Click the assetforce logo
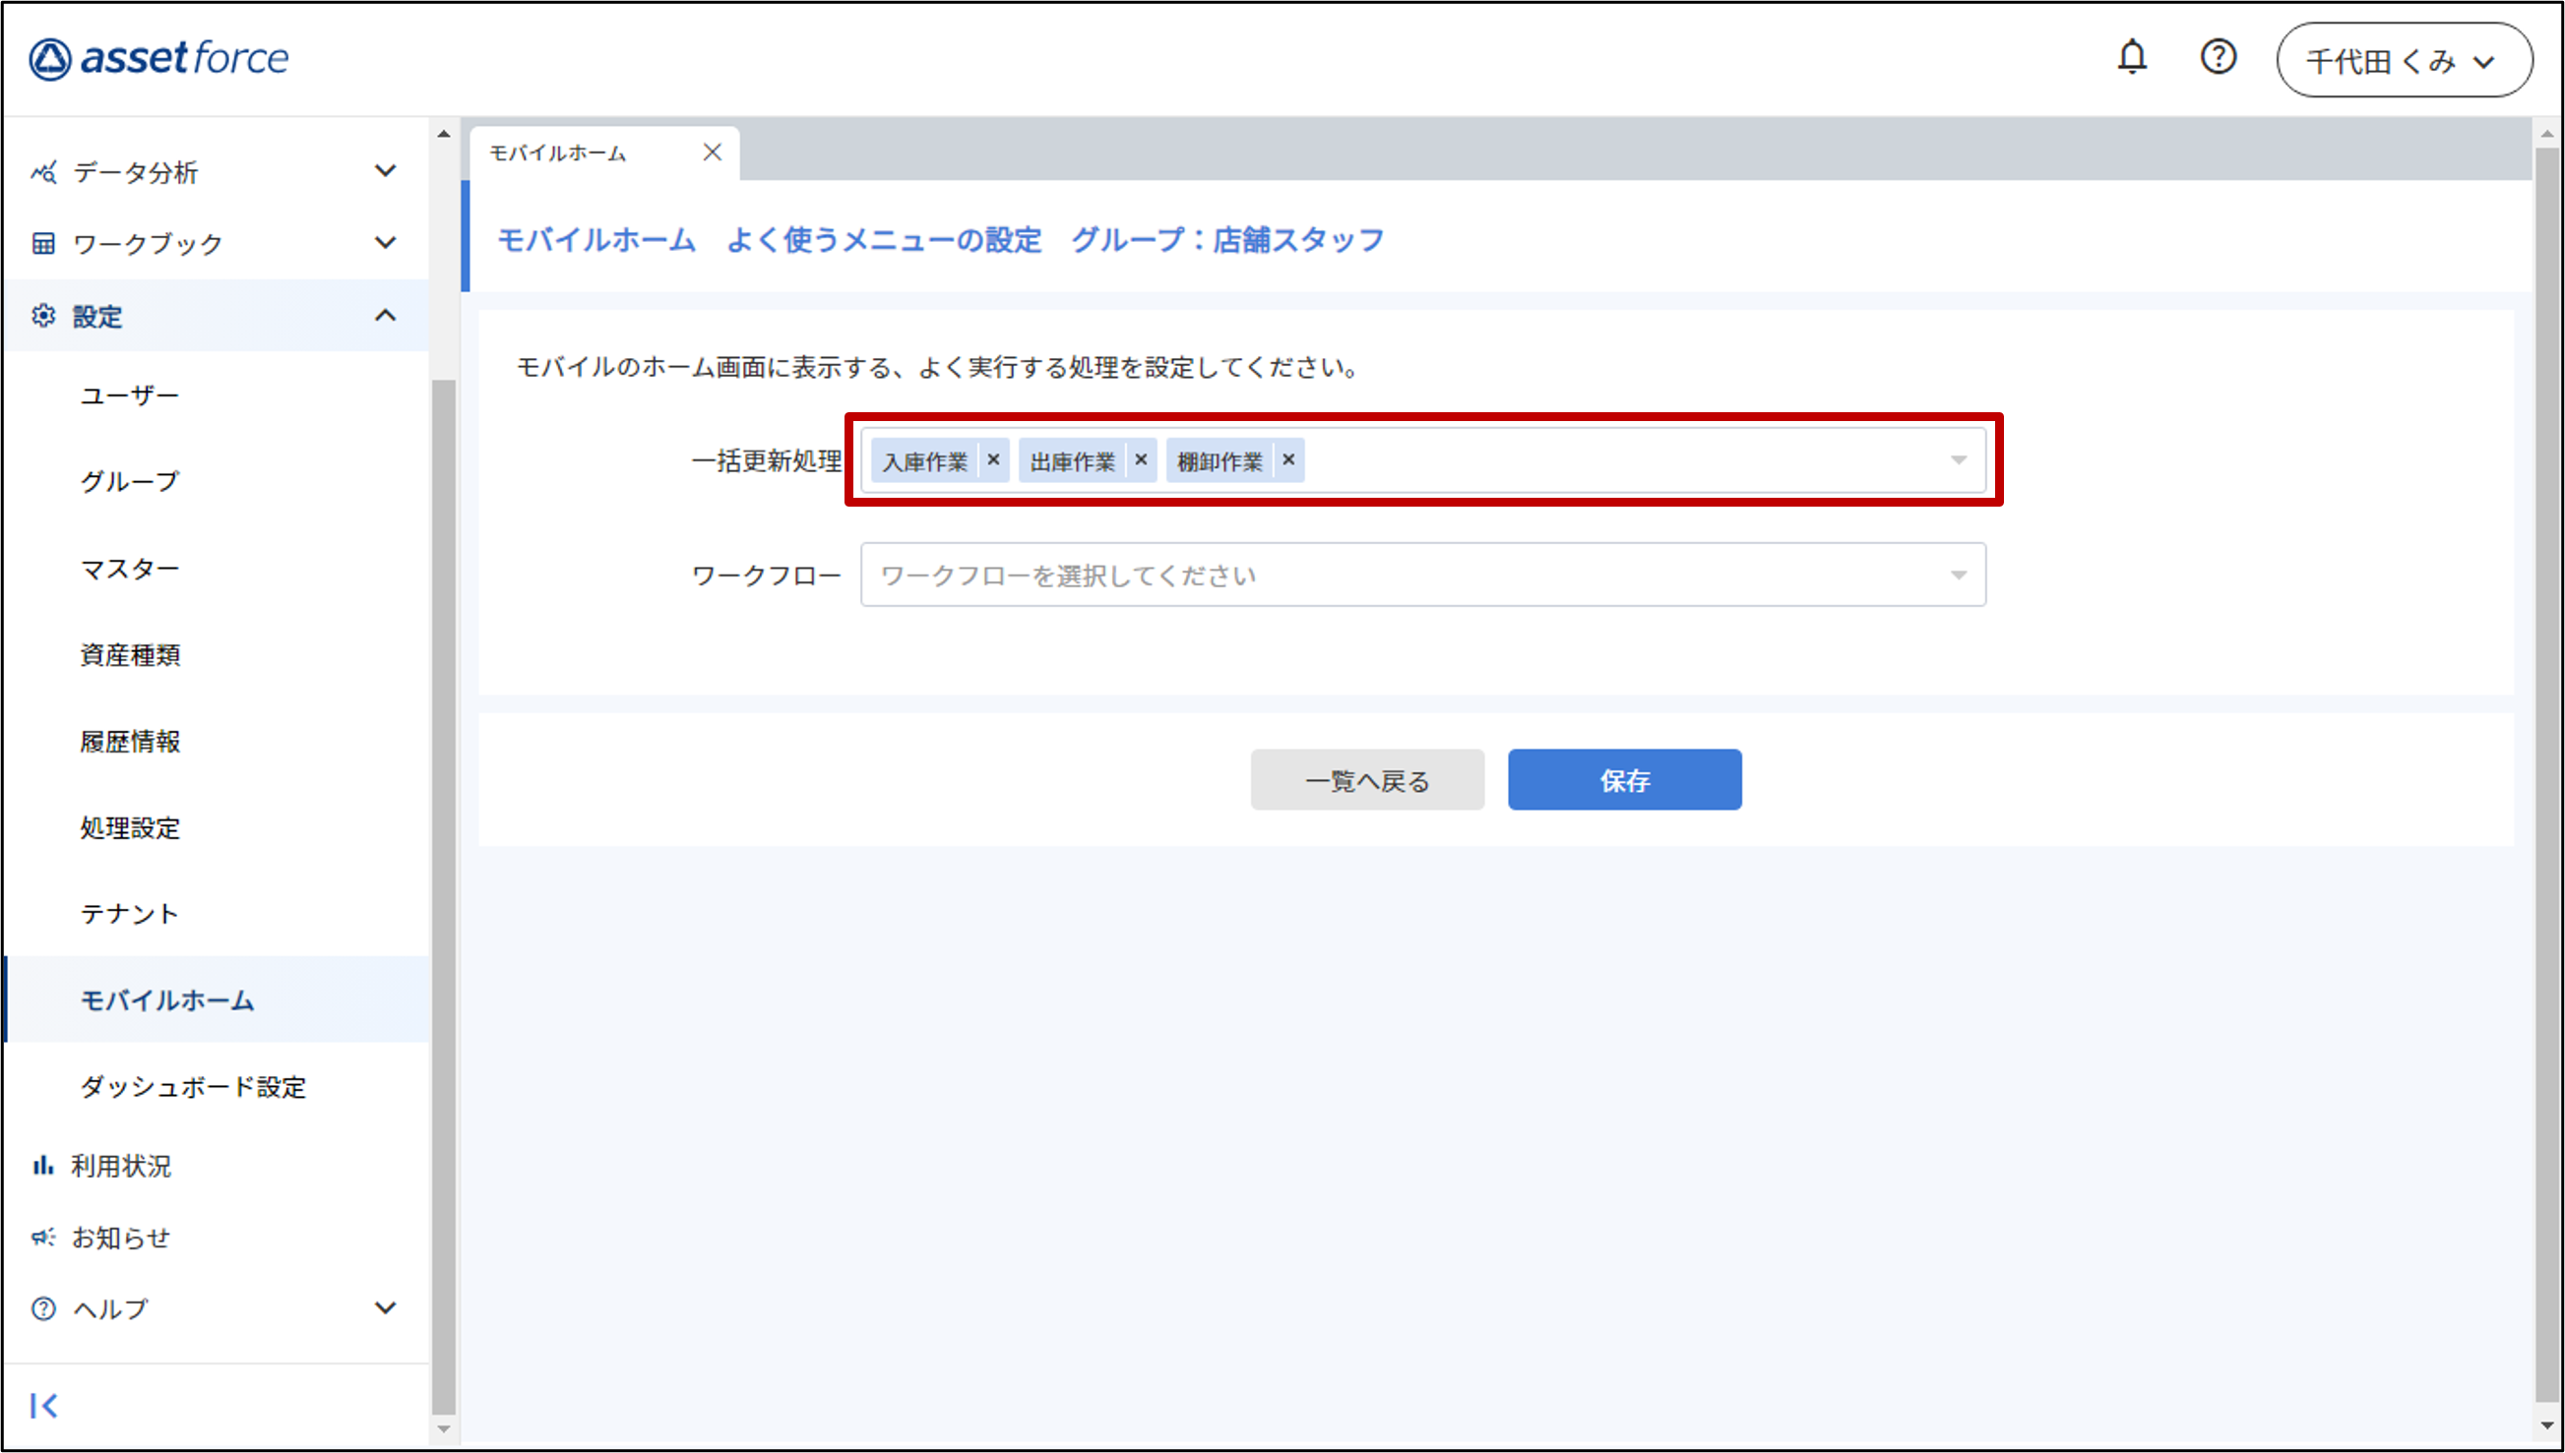The height and width of the screenshot is (1453, 2565). tap(159, 59)
